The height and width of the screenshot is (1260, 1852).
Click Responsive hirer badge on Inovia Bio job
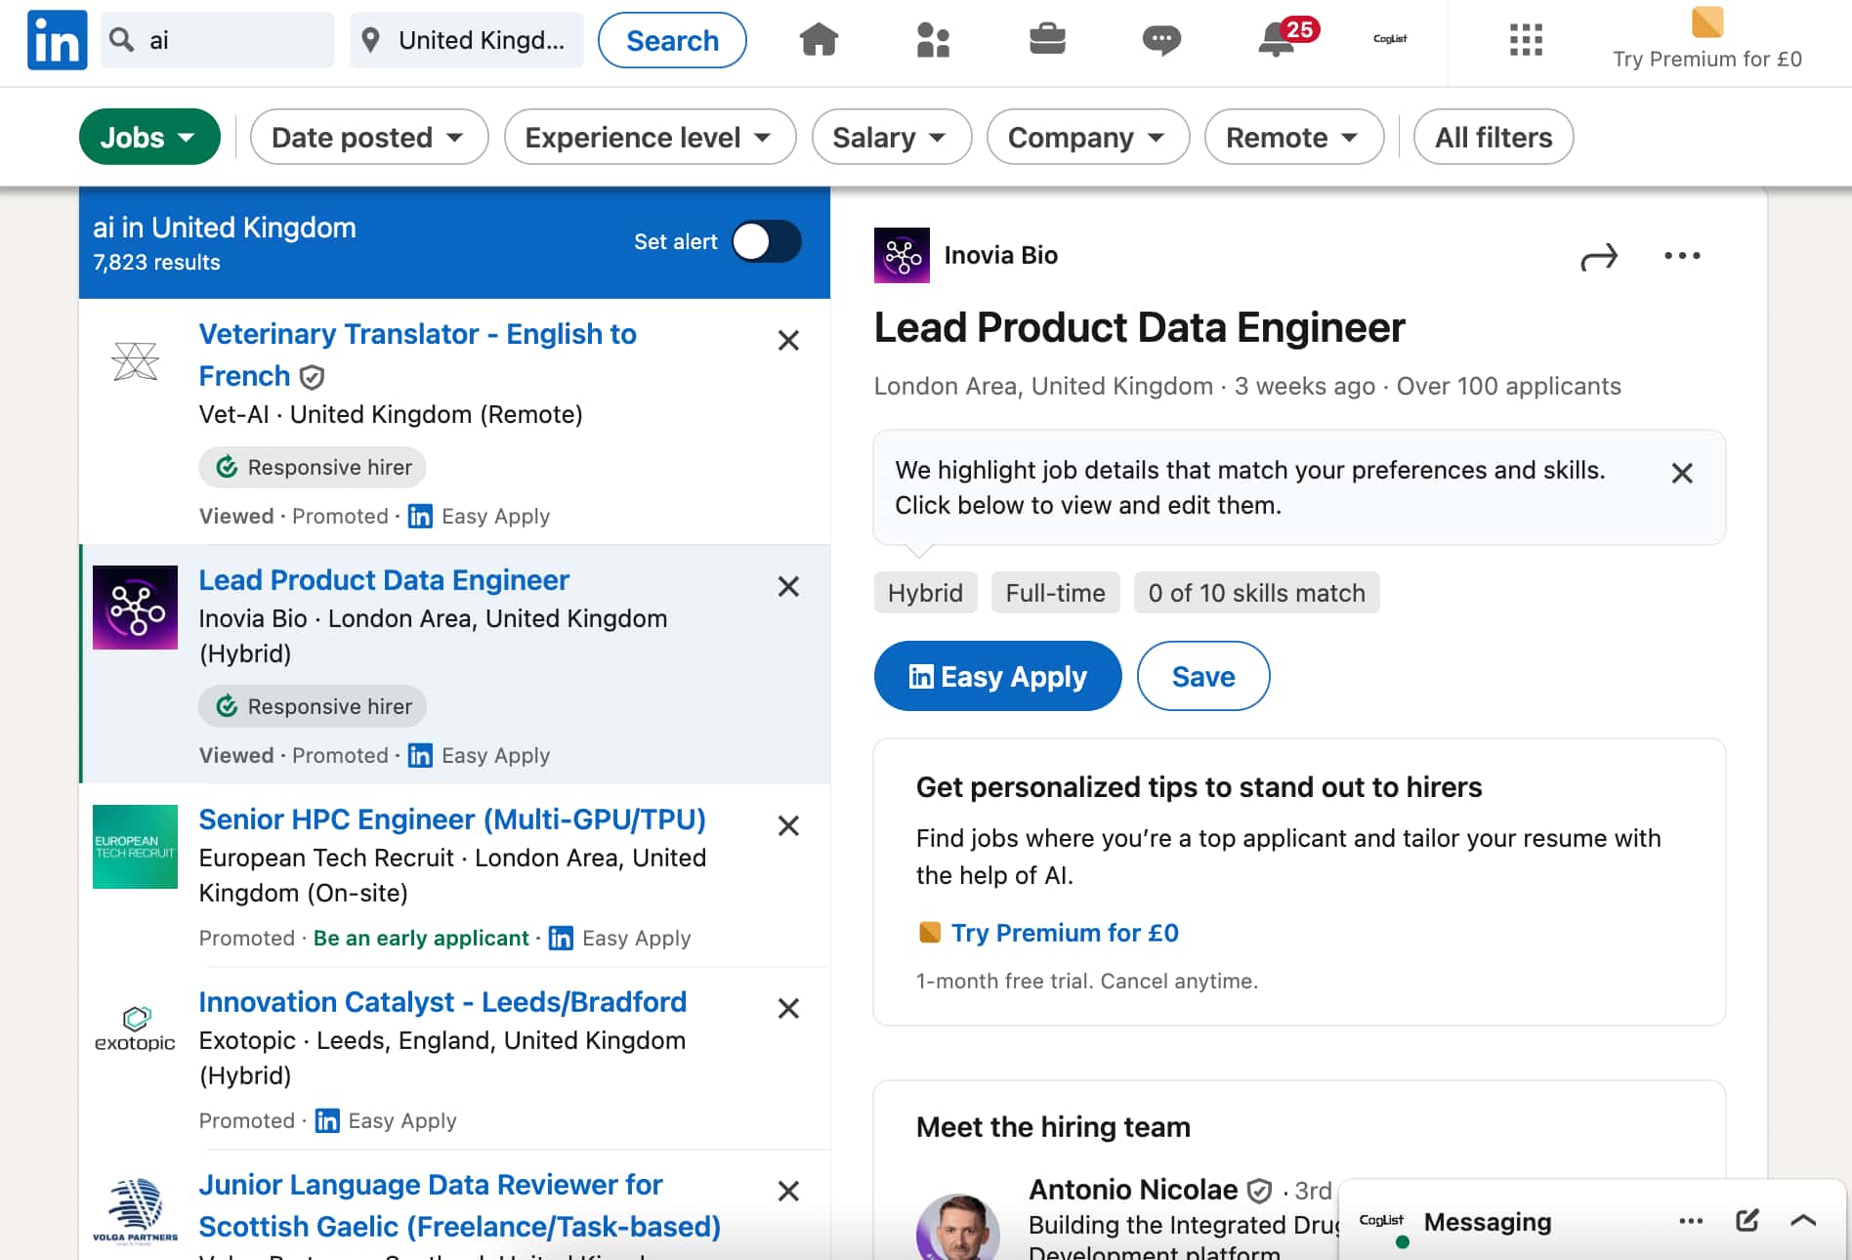[313, 707]
